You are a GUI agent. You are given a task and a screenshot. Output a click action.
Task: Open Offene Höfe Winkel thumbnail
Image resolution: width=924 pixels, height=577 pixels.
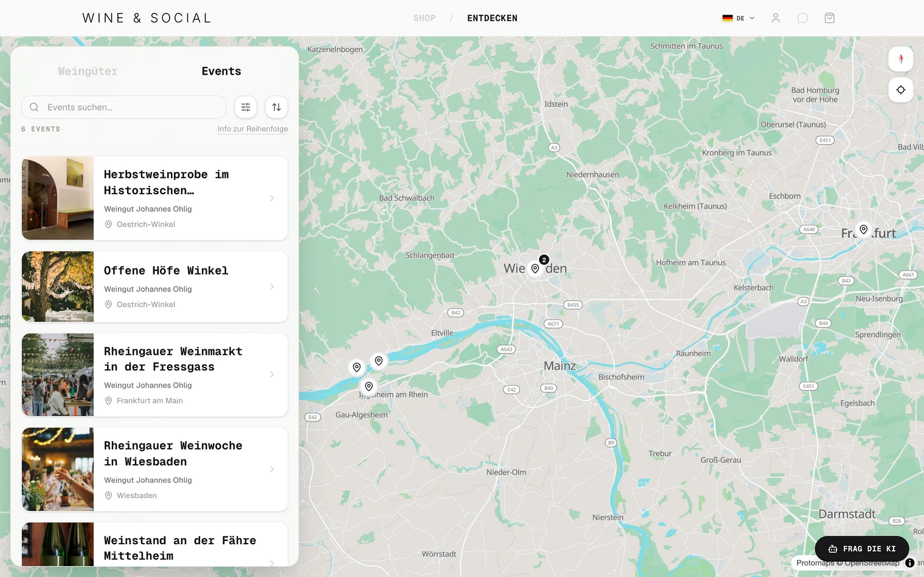click(58, 287)
